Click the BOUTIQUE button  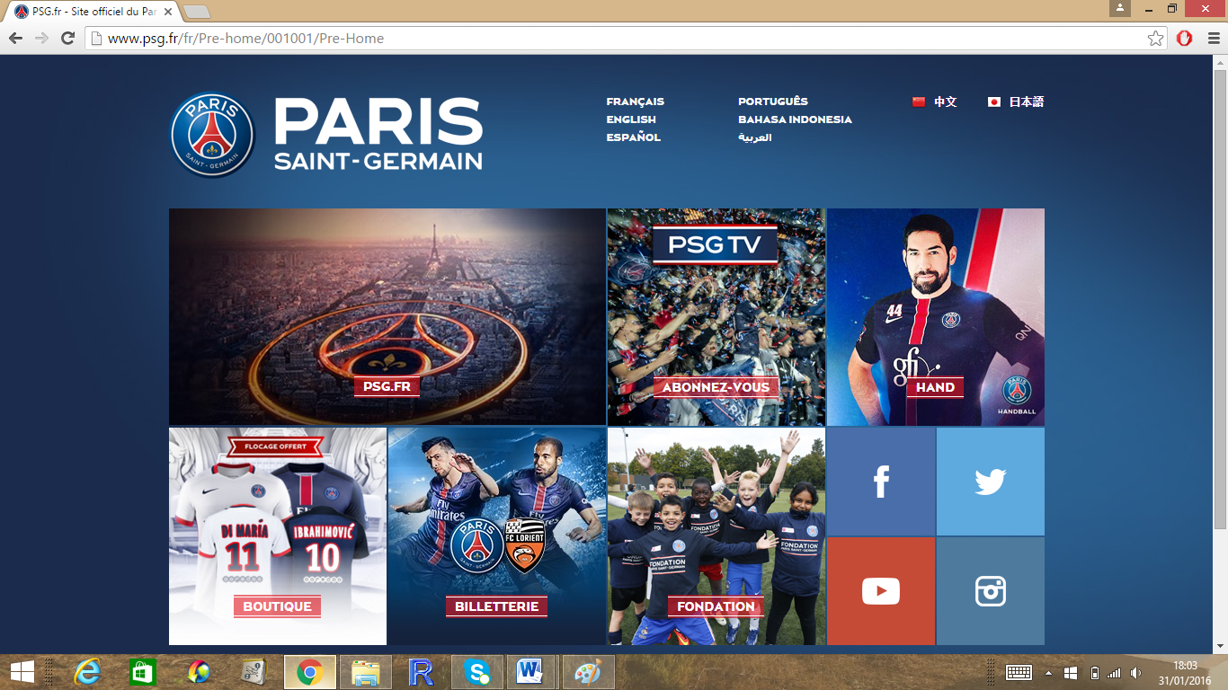[277, 606]
